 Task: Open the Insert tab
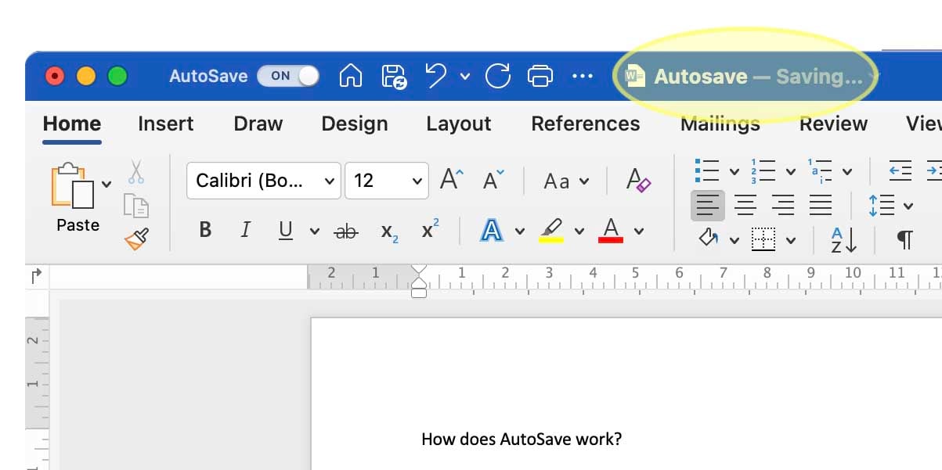[166, 124]
